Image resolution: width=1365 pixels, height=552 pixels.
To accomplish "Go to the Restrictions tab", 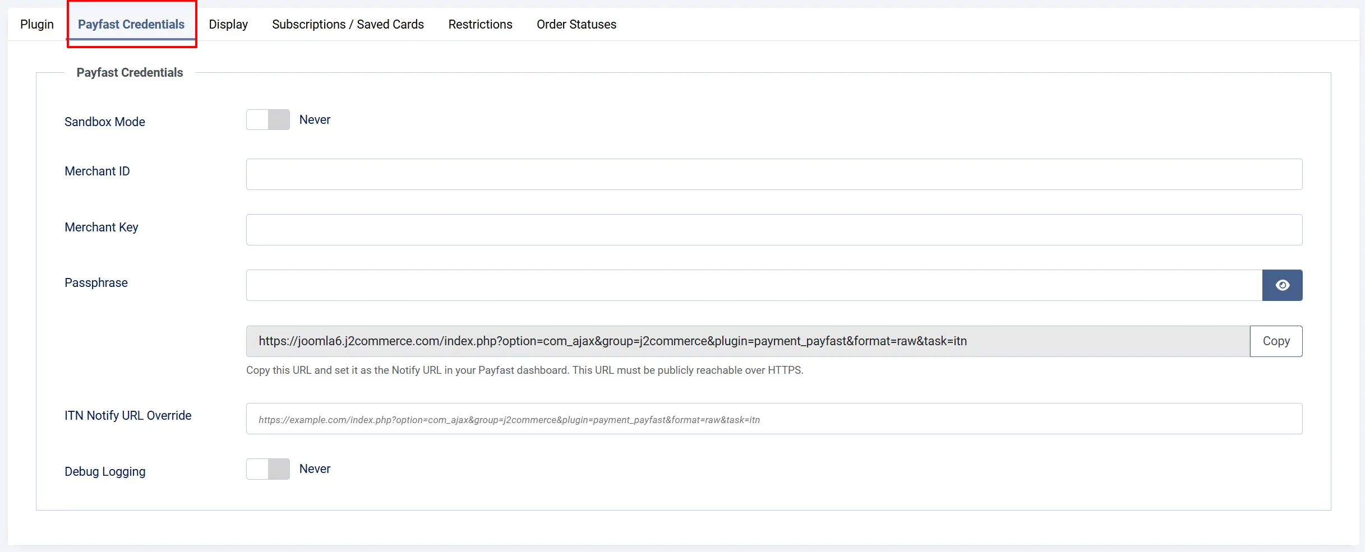I will pyautogui.click(x=480, y=24).
